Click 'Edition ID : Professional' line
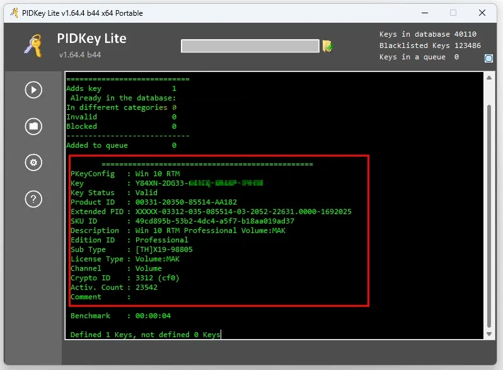The image size is (503, 370). [x=129, y=240]
